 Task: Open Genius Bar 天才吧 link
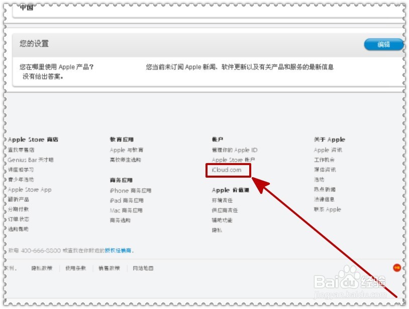point(31,160)
